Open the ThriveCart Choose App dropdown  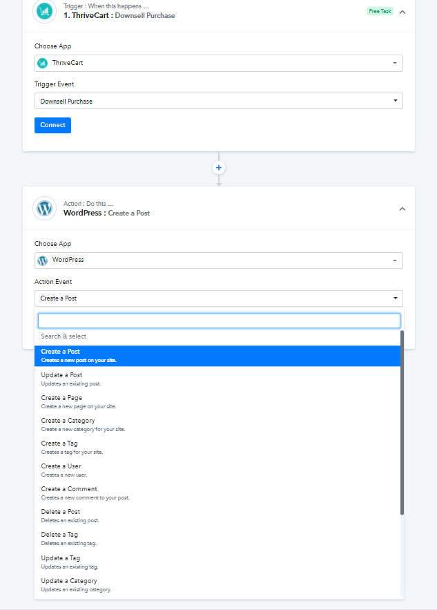coord(218,63)
